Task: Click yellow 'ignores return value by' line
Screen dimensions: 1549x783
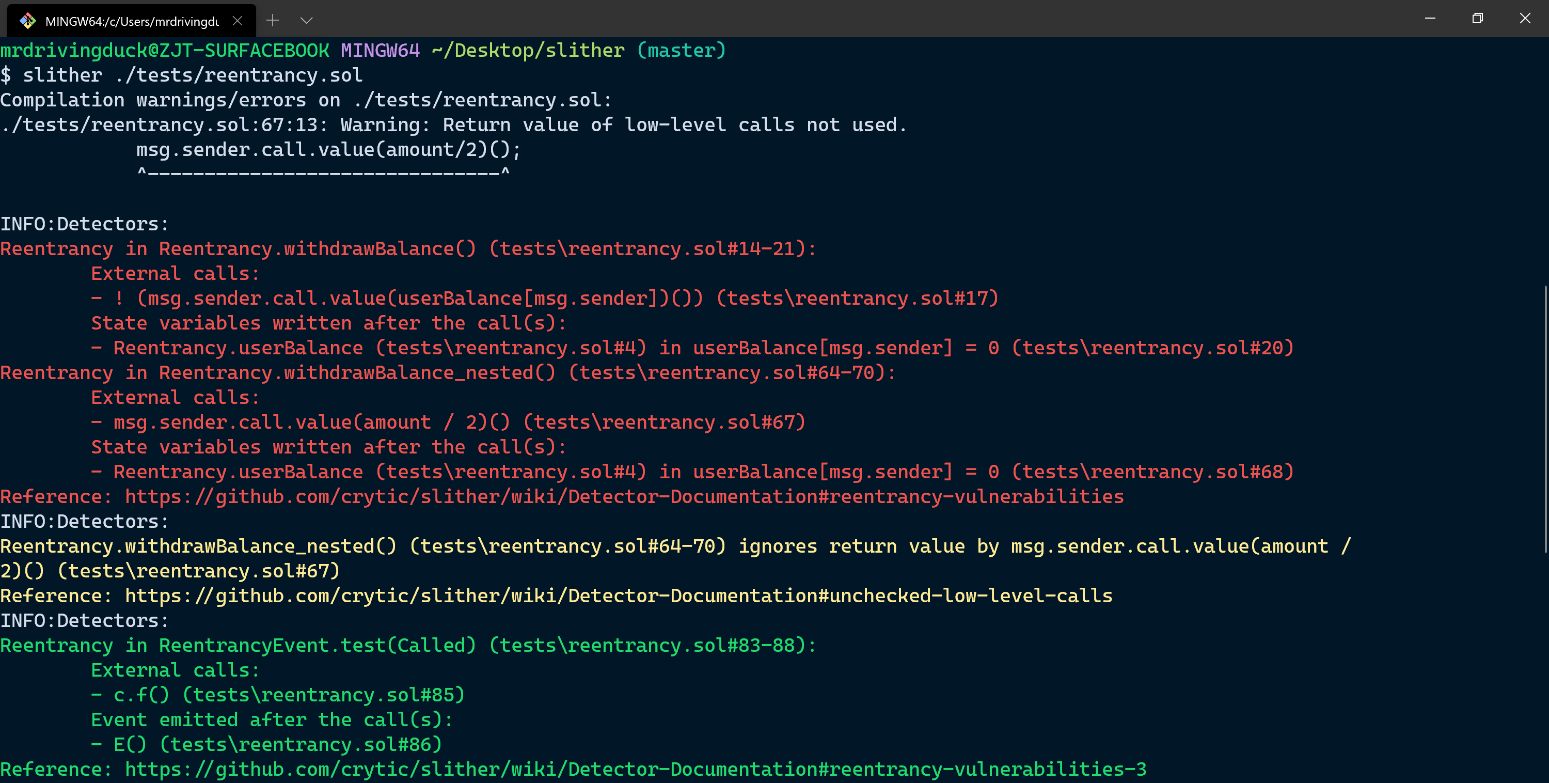Action: [675, 546]
